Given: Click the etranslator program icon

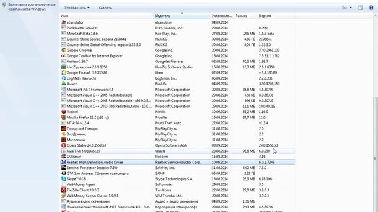Looking at the screenshot, I should click(x=64, y=22).
